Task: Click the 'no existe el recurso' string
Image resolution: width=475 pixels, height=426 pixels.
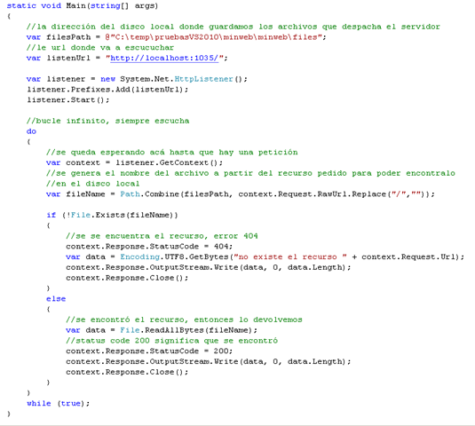Action: 290,256
